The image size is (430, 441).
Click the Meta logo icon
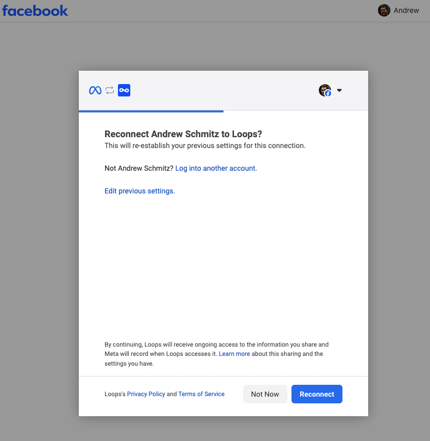(x=95, y=90)
